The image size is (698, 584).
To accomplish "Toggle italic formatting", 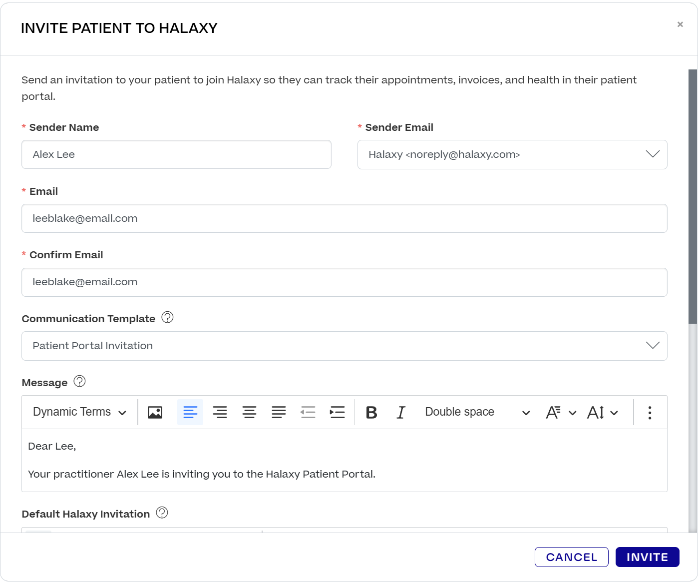I will (401, 412).
